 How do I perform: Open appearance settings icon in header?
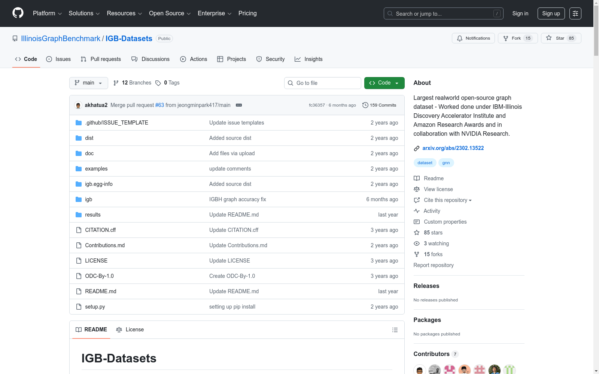[x=575, y=13]
